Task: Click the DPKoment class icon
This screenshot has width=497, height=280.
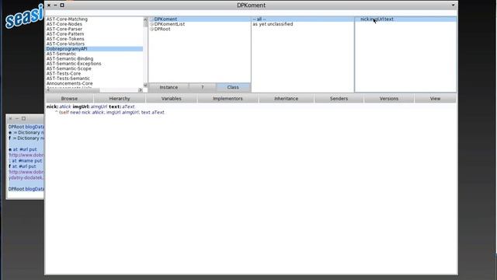Action: point(152,19)
